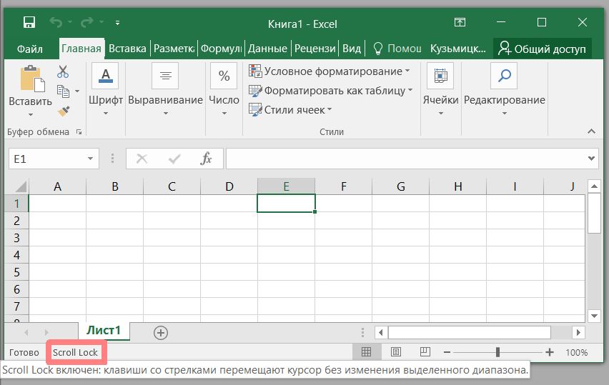
Task: Switch to Page Break Preview icon
Action: pos(425,352)
